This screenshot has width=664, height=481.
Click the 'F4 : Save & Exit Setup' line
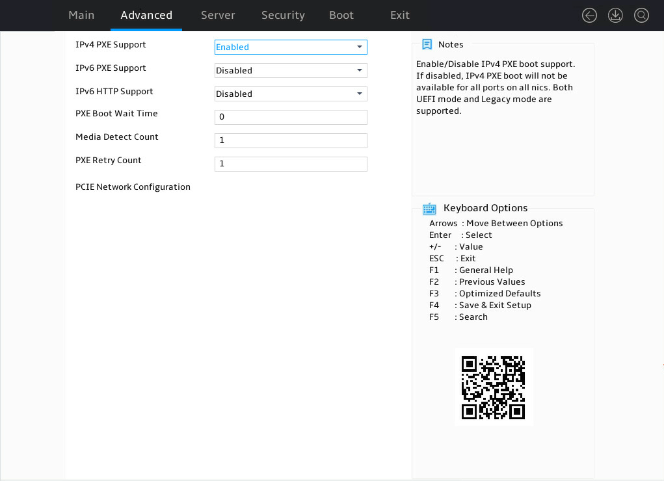(x=480, y=305)
